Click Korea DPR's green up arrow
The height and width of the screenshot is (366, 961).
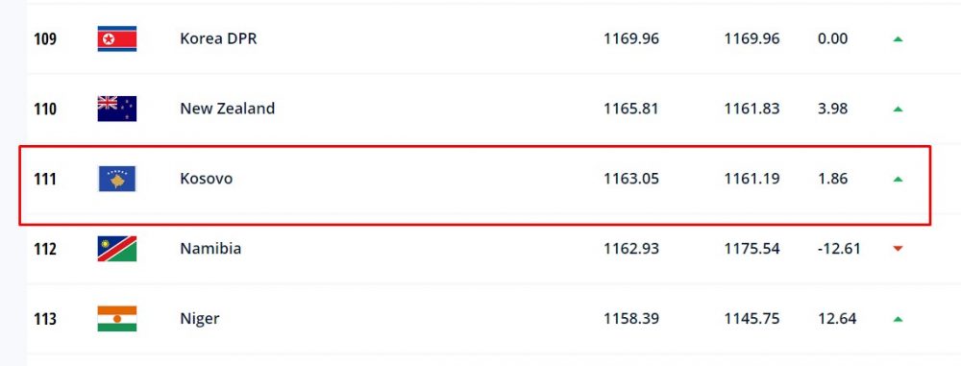898,38
